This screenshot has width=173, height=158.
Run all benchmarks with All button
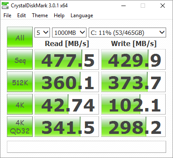pyautogui.click(x=20, y=37)
